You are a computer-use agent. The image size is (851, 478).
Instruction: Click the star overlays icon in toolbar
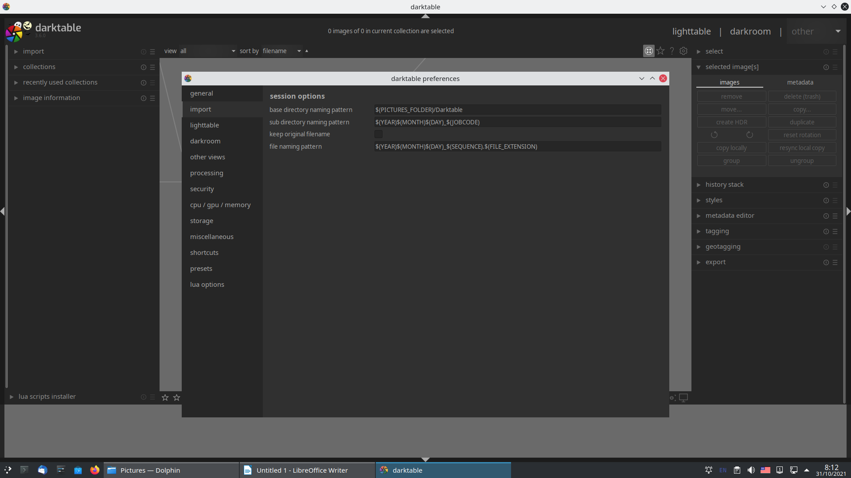tap(660, 51)
